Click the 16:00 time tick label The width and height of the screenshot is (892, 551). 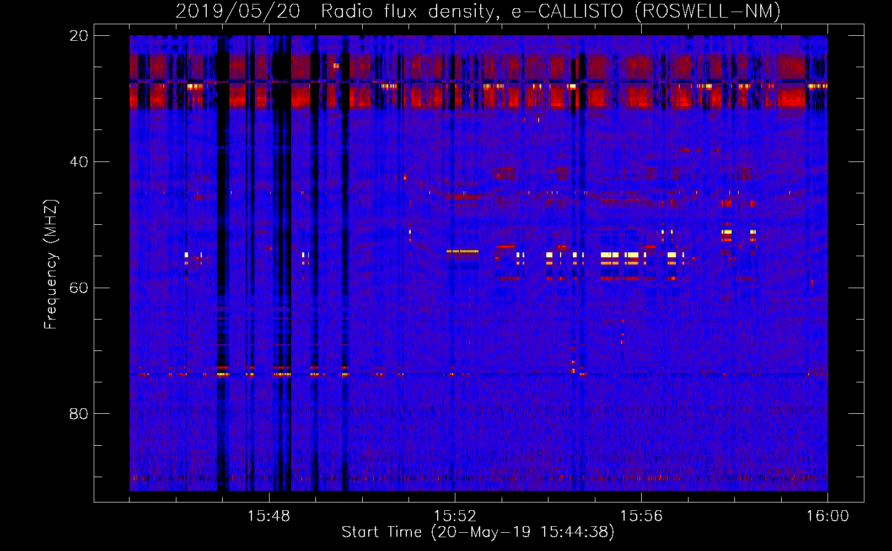(827, 516)
